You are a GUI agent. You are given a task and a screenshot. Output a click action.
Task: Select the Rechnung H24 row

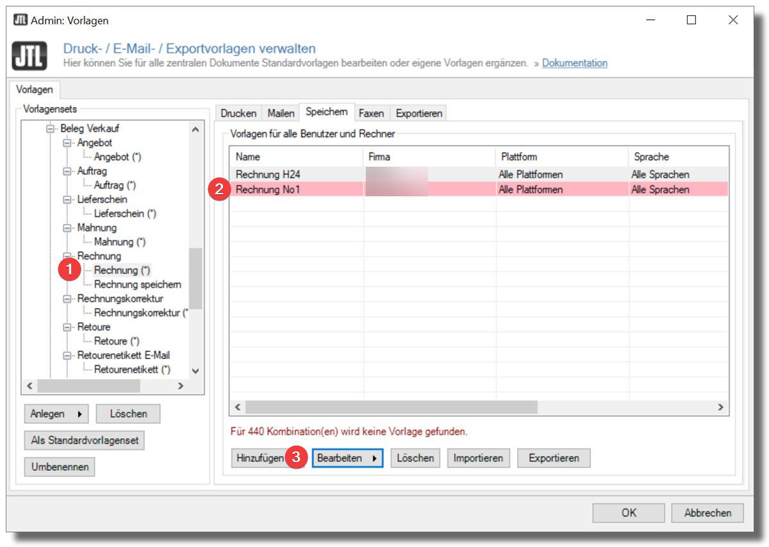point(267,174)
